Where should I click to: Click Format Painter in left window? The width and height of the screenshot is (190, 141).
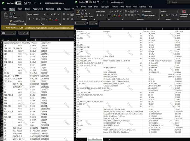(x=17, y=21)
